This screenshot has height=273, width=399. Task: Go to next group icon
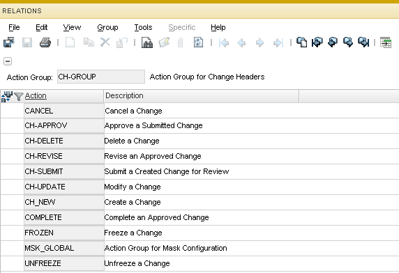point(348,42)
